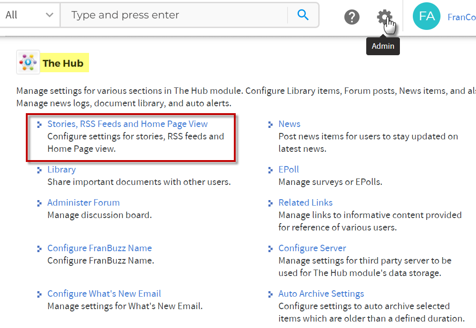Viewport: 476px width, 328px height.
Task: Click The Hub module icon
Action: pos(28,62)
